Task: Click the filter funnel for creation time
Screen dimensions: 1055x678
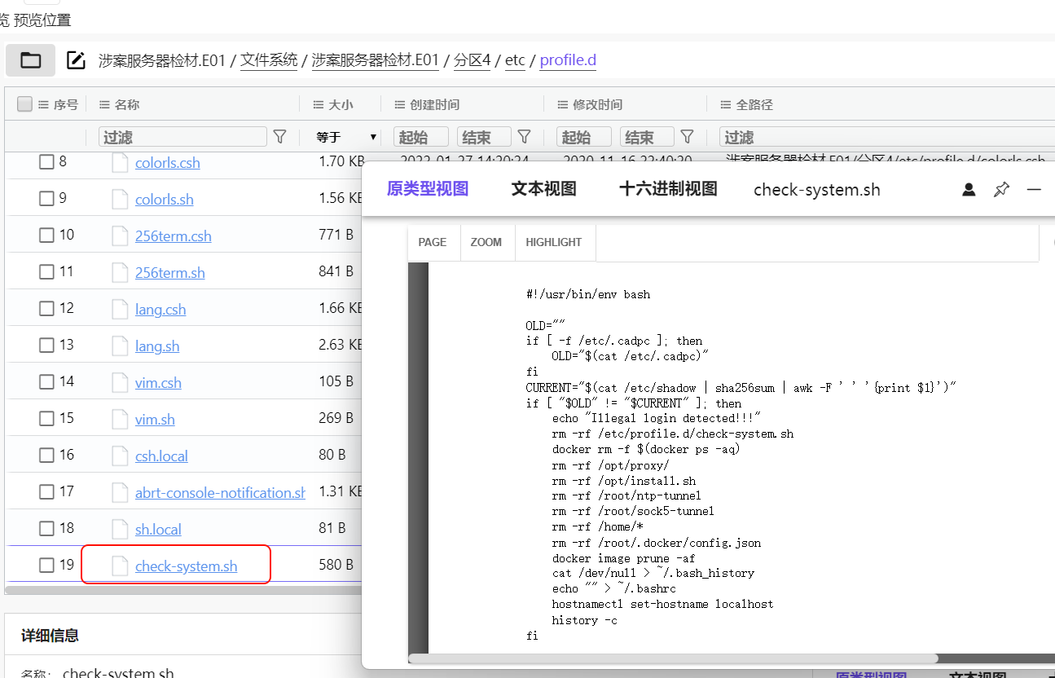Action: (x=525, y=137)
